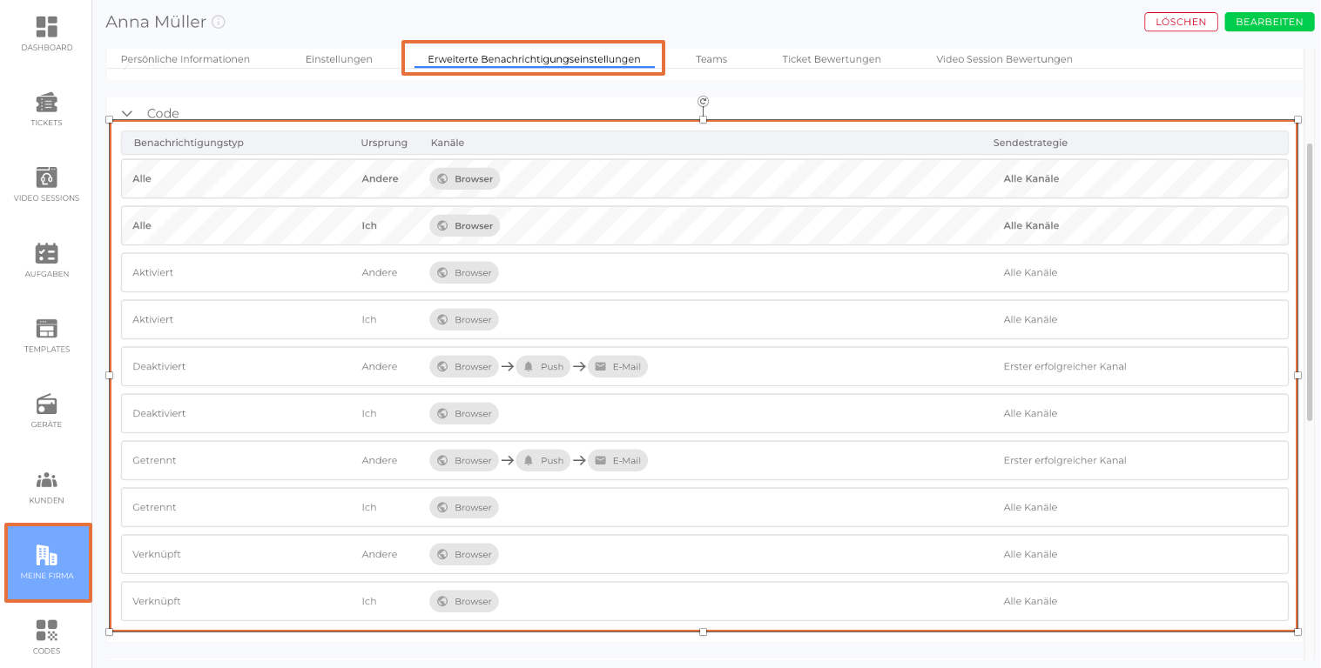Open Video Session Bewertungen tab

click(x=1004, y=59)
